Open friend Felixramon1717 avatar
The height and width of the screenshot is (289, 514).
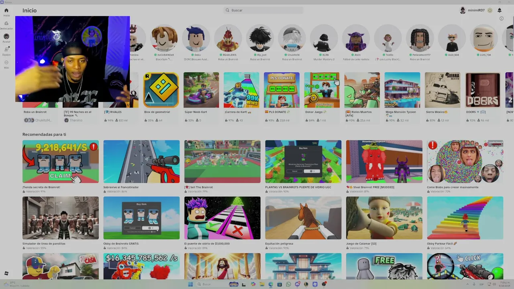point(420,38)
